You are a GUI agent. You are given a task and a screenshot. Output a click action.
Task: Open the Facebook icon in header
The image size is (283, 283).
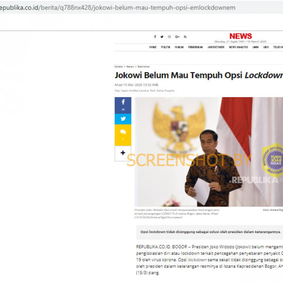click(x=155, y=37)
